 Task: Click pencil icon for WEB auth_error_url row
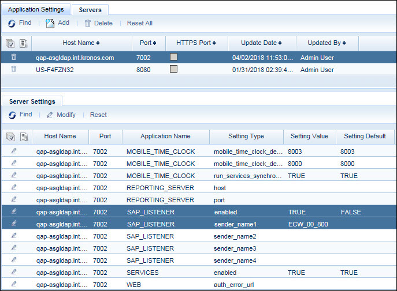click(14, 284)
